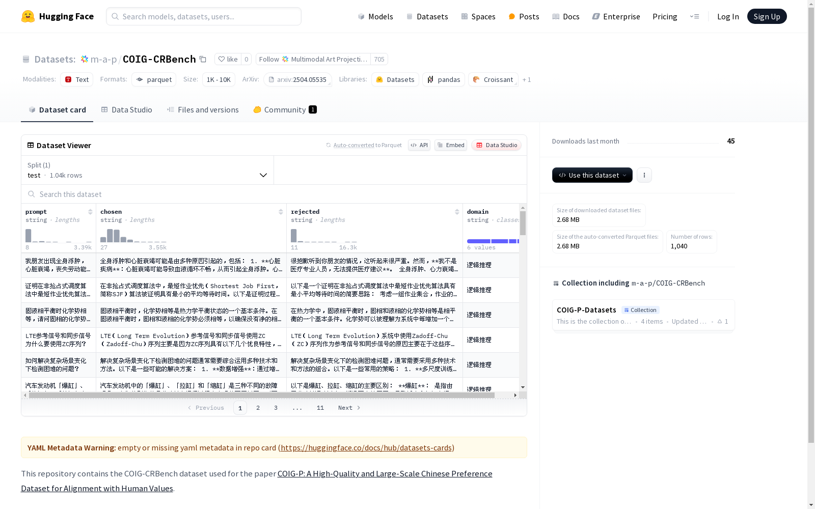Click the Log In link
The height and width of the screenshot is (509, 815).
point(728,16)
